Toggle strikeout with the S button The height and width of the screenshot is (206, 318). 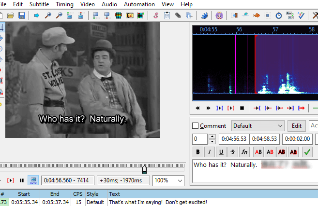click(x=233, y=152)
